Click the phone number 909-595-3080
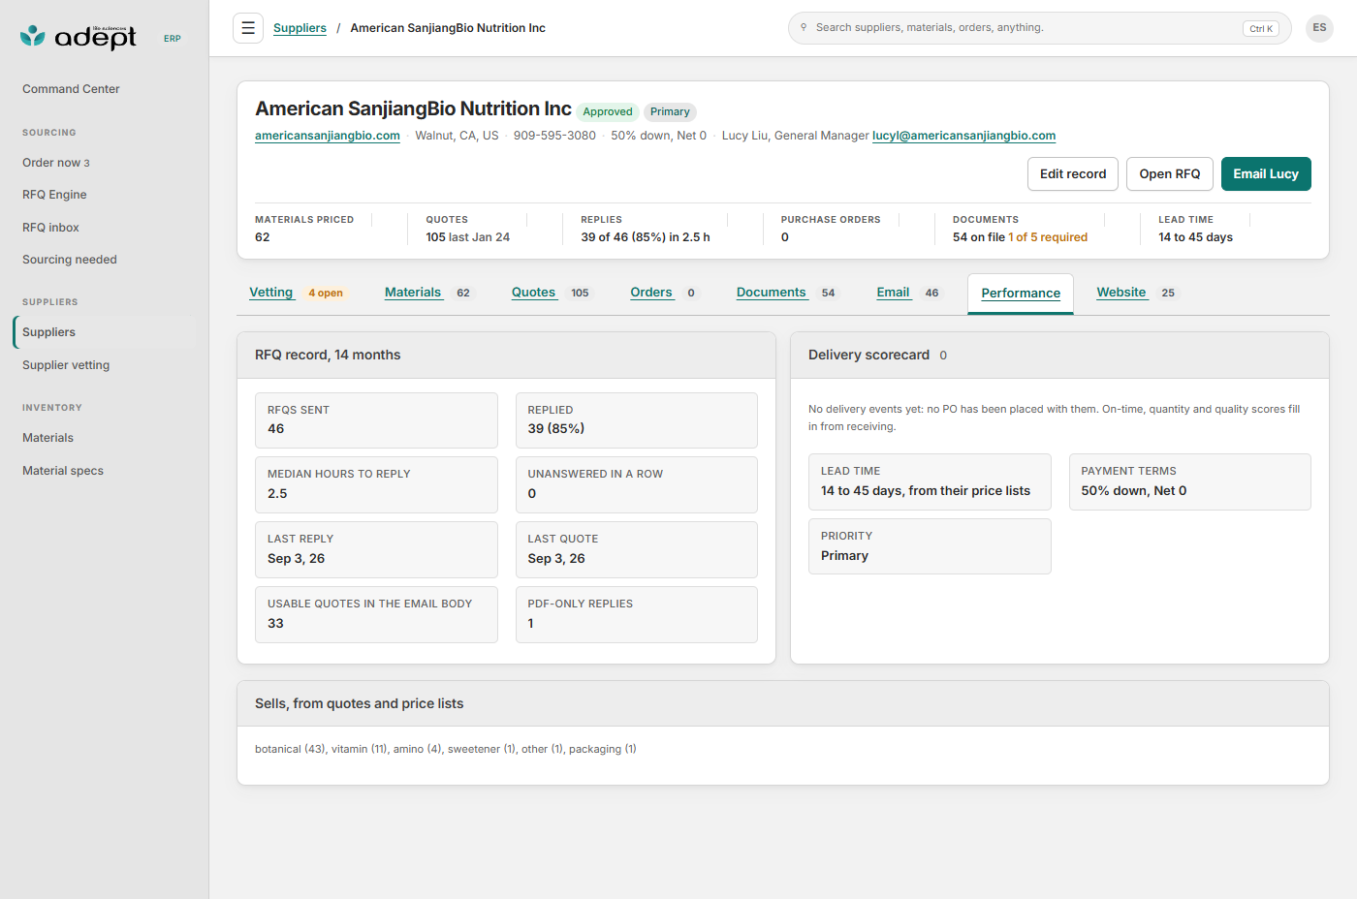 (554, 136)
